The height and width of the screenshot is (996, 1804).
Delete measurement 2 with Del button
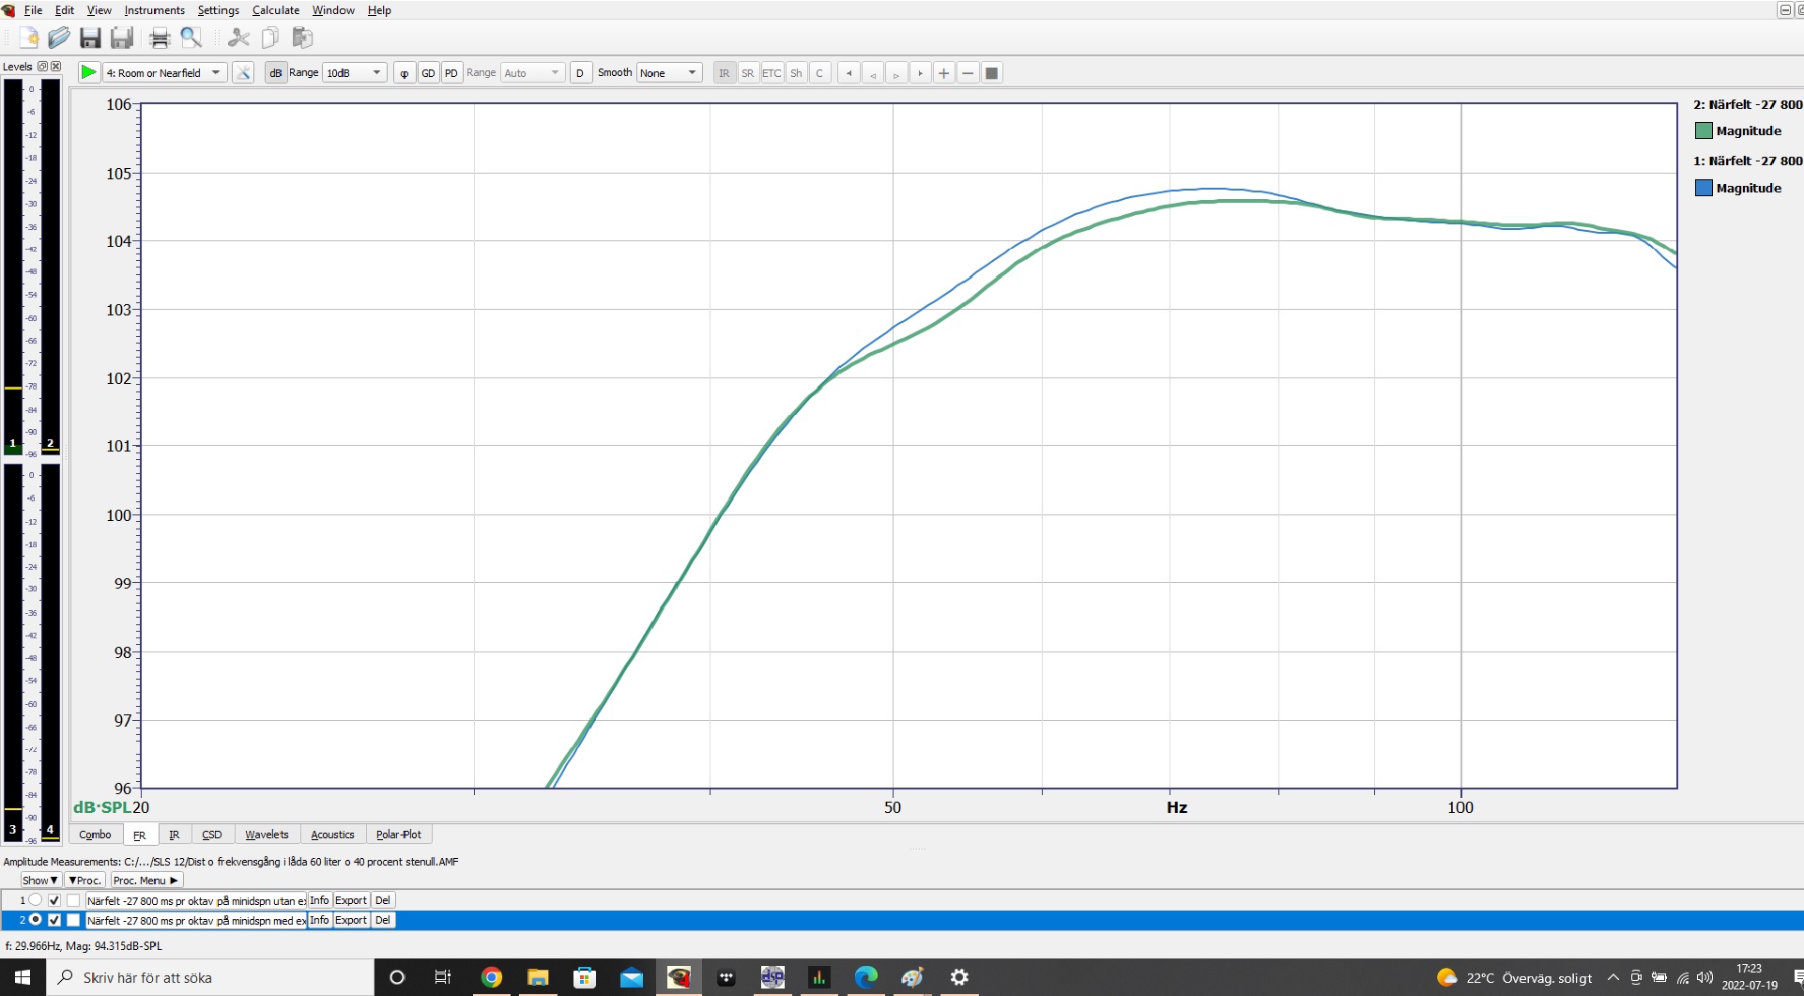pyautogui.click(x=383, y=920)
